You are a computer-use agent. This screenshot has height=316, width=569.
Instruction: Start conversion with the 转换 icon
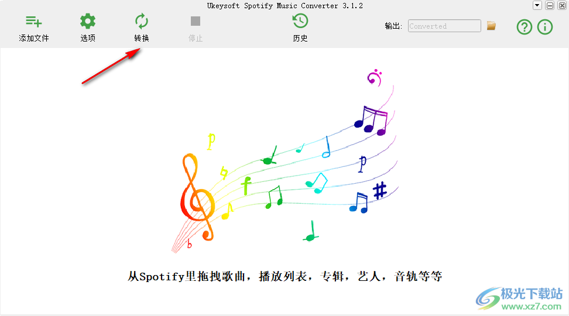coord(142,22)
